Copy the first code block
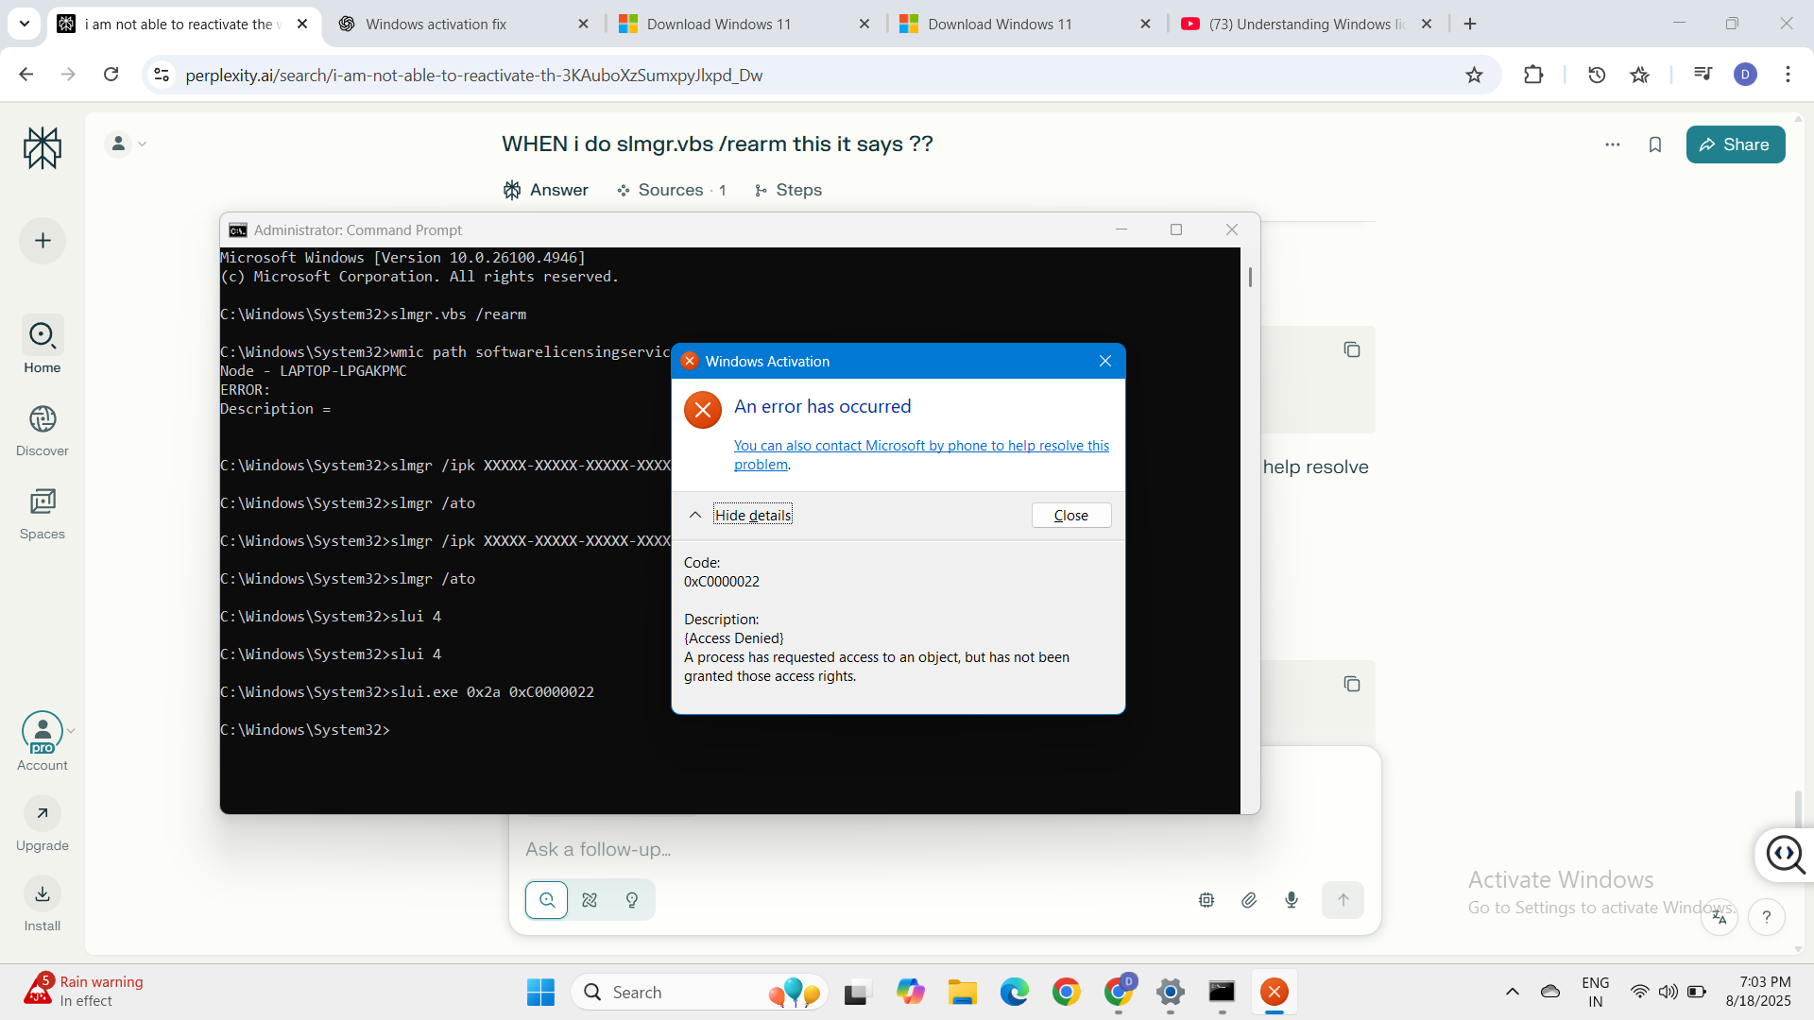 1351,350
